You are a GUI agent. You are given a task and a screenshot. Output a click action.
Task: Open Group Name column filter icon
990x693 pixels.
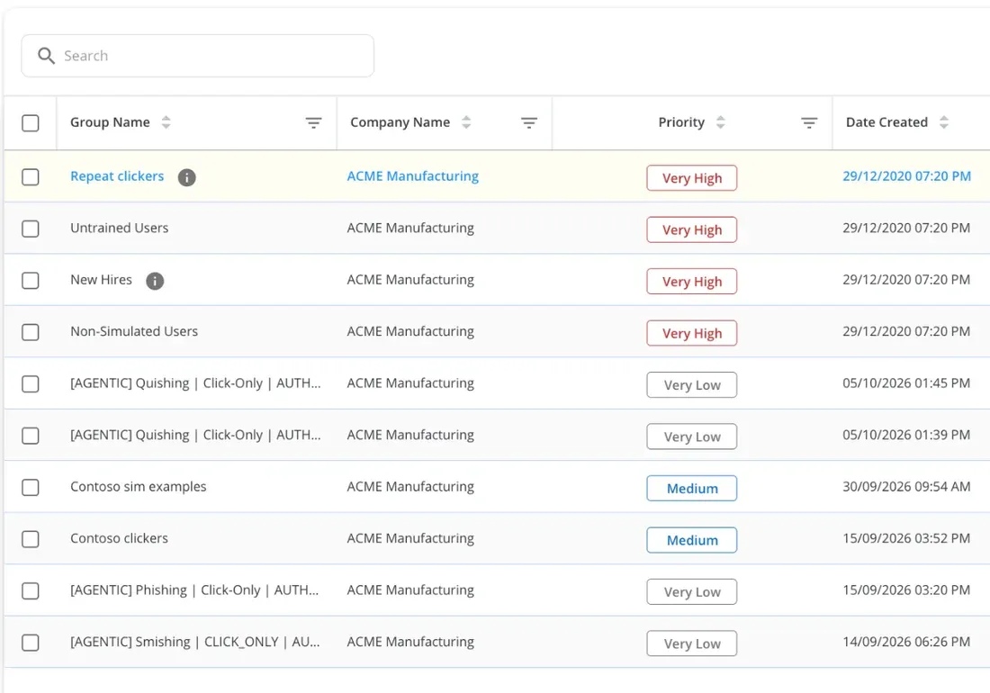(x=314, y=122)
